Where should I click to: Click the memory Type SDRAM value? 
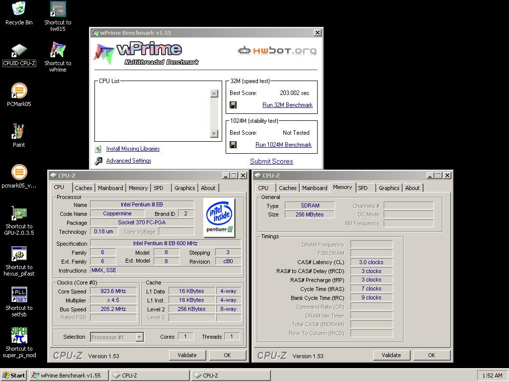[x=310, y=205]
